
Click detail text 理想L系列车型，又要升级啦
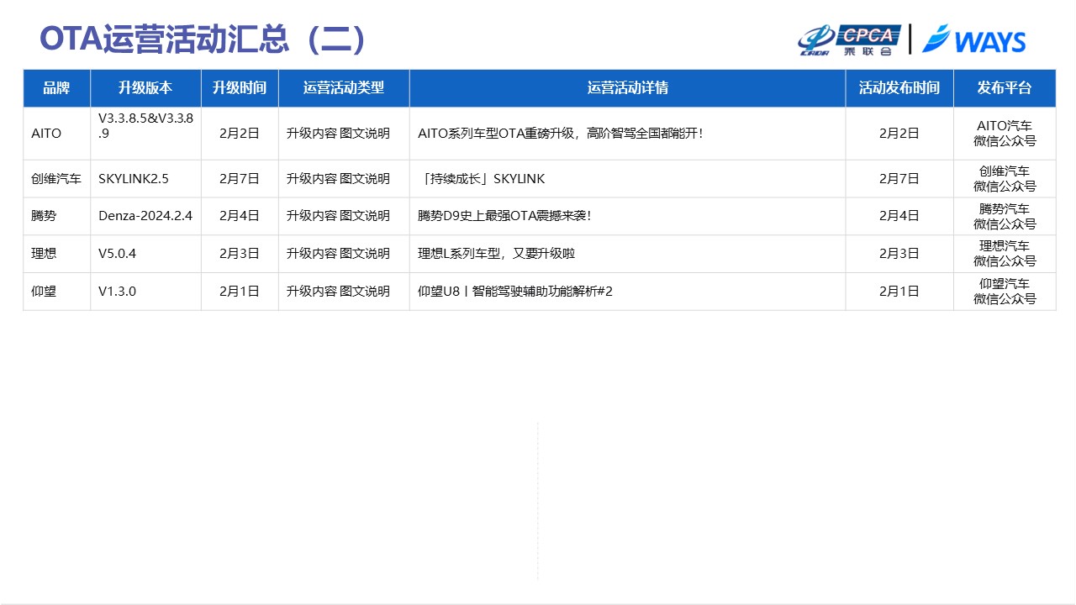497,254
